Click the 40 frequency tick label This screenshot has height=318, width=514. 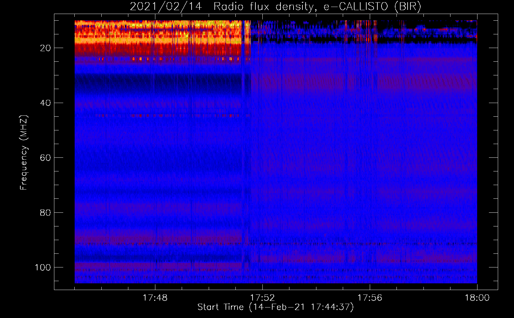[45, 103]
